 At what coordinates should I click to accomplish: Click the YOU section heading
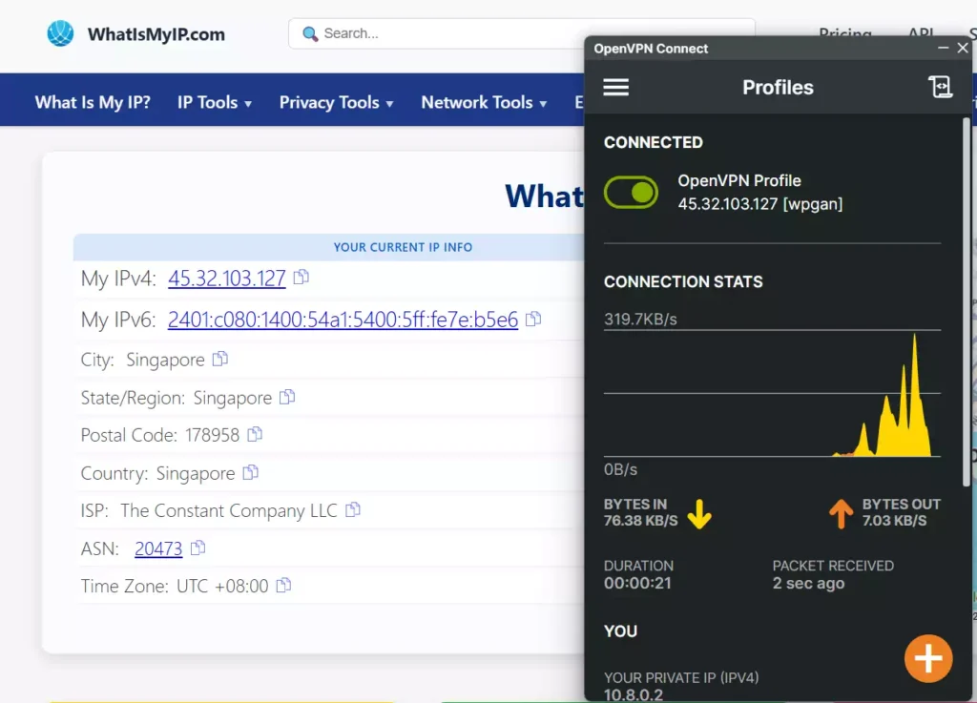[x=620, y=631]
